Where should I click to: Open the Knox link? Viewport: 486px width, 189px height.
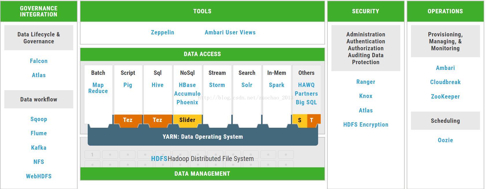[x=366, y=96]
